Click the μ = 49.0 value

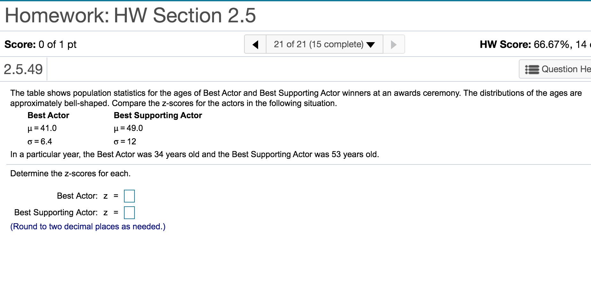click(x=128, y=128)
